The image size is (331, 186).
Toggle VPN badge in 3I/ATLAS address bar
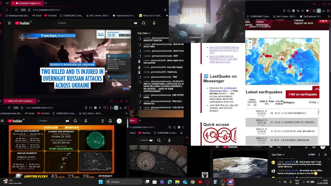coord(16,108)
